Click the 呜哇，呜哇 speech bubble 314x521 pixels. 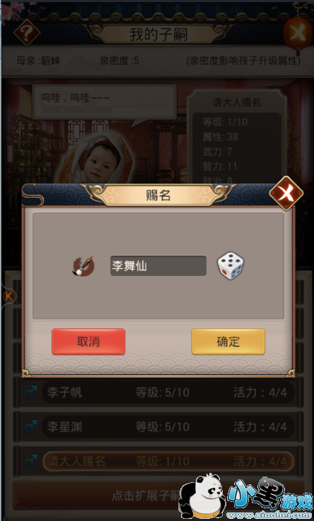point(105,101)
